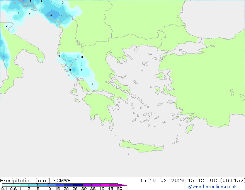Click the 0.5–1 mm legend color swatch
245x190 pixels.
[x=15, y=185]
